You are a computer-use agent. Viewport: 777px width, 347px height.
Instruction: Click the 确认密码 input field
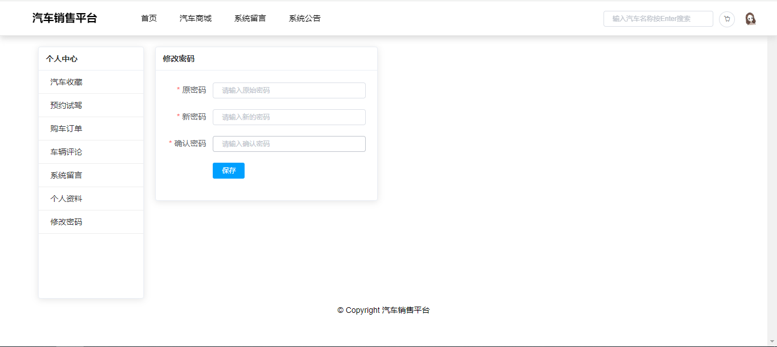(x=289, y=144)
